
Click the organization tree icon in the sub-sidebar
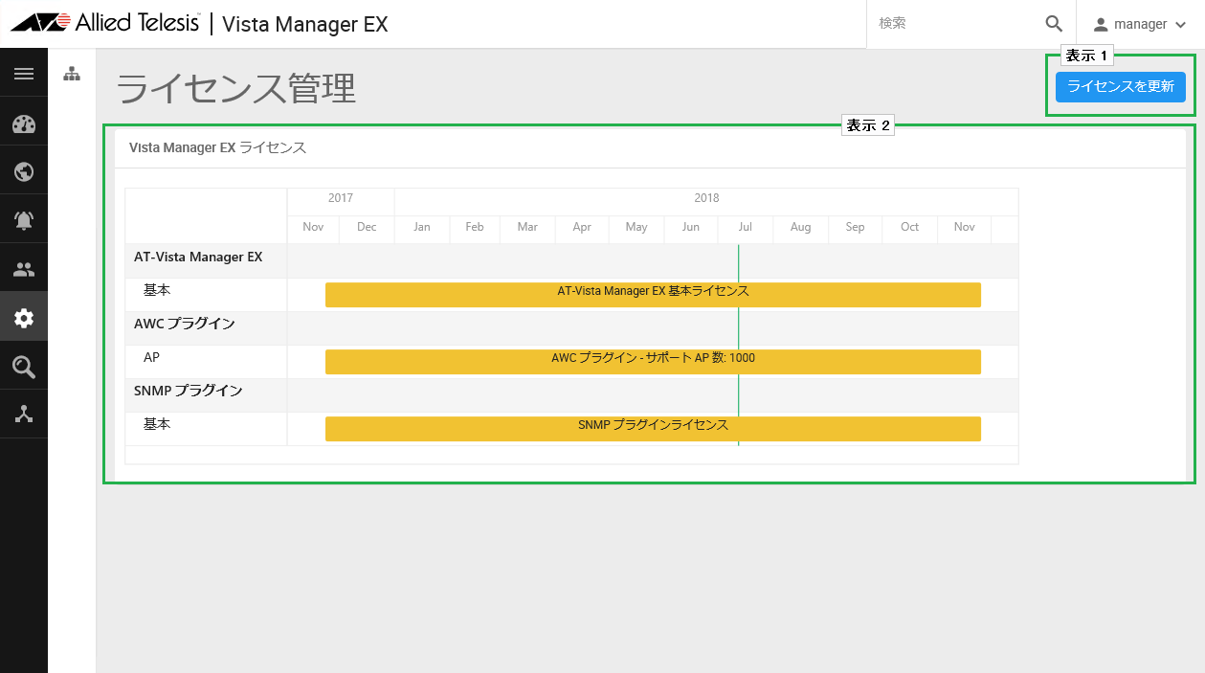click(72, 74)
